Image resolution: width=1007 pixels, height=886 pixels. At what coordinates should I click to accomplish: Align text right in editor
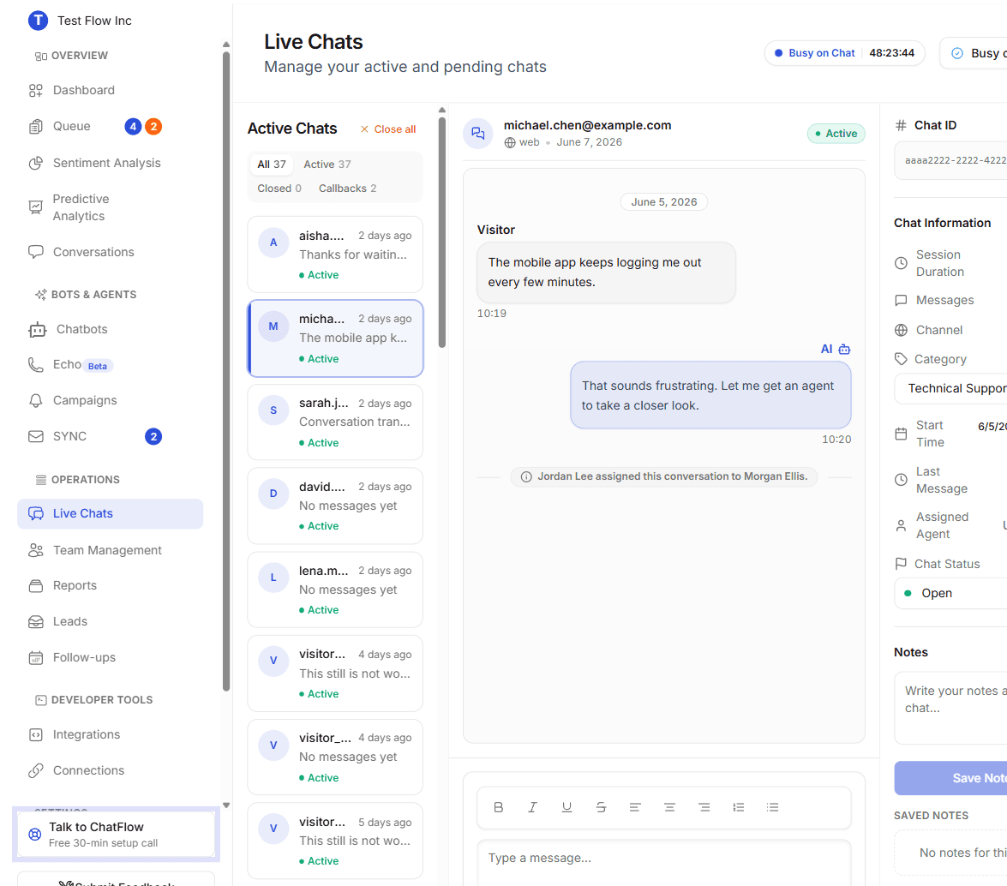point(704,807)
